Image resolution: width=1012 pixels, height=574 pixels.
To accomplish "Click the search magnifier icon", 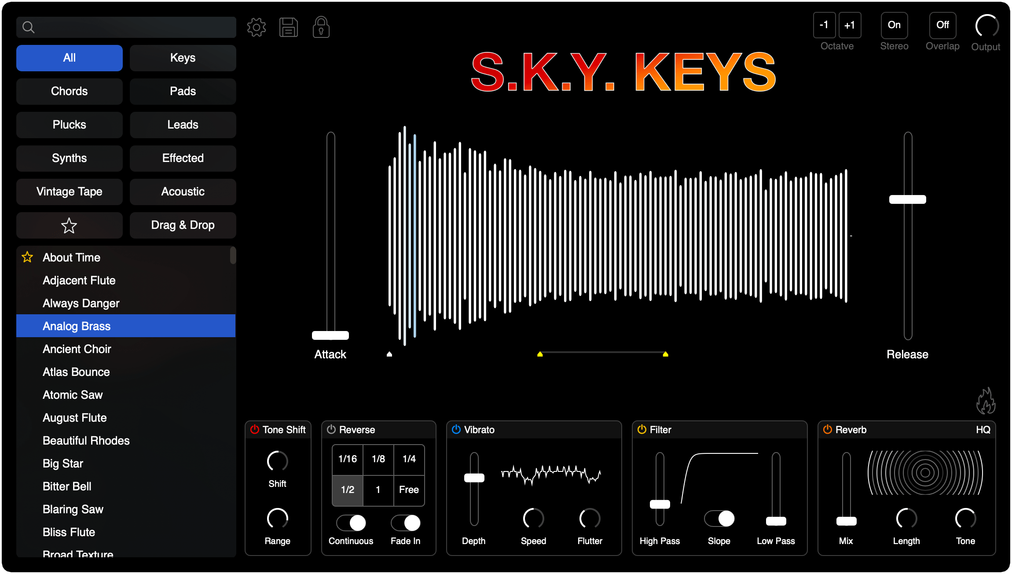I will coord(29,27).
